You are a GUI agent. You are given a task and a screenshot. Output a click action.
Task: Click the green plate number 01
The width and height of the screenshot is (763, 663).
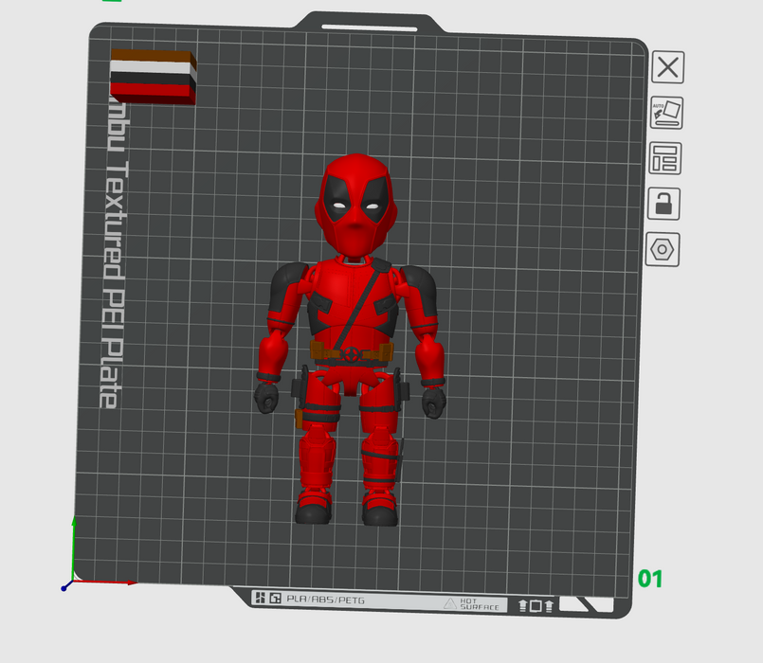[650, 578]
